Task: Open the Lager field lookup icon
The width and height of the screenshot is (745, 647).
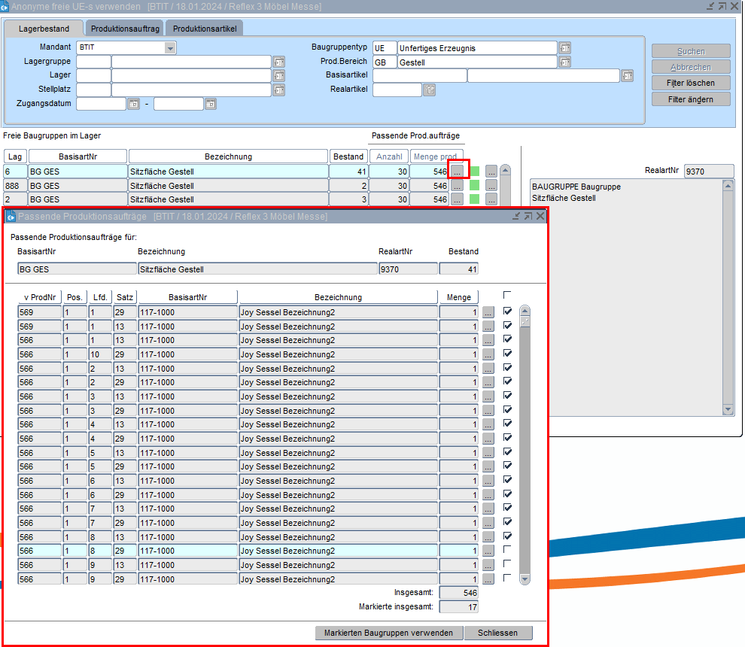Action: click(278, 76)
